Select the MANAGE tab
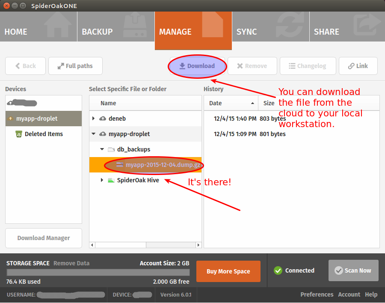The width and height of the screenshot is (385, 303). 193,31
